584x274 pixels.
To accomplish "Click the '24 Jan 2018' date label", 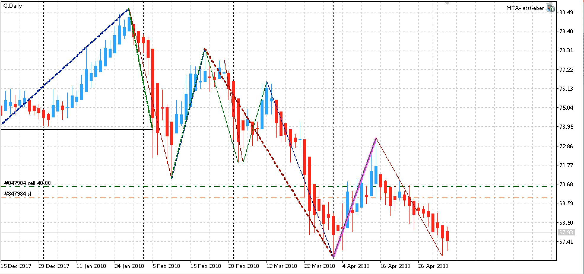I will pyautogui.click(x=129, y=266).
